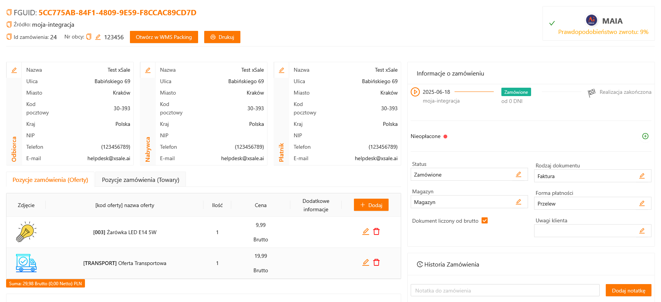
Task: Click the Dodaj notatkę button
Action: pos(628,291)
